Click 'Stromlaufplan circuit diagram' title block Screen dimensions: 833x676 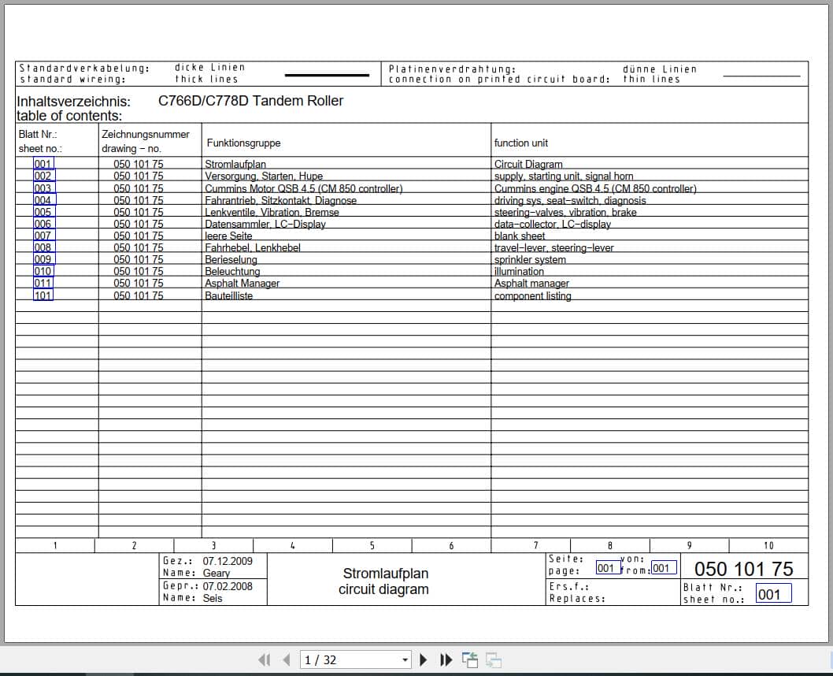click(x=384, y=581)
